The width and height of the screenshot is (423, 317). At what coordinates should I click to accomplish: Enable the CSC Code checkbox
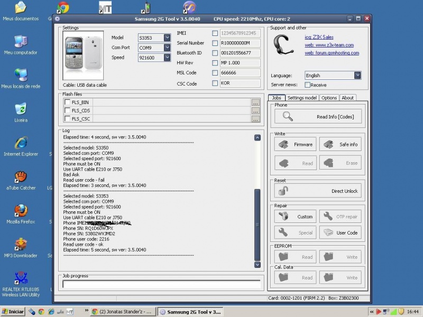[x=215, y=83]
